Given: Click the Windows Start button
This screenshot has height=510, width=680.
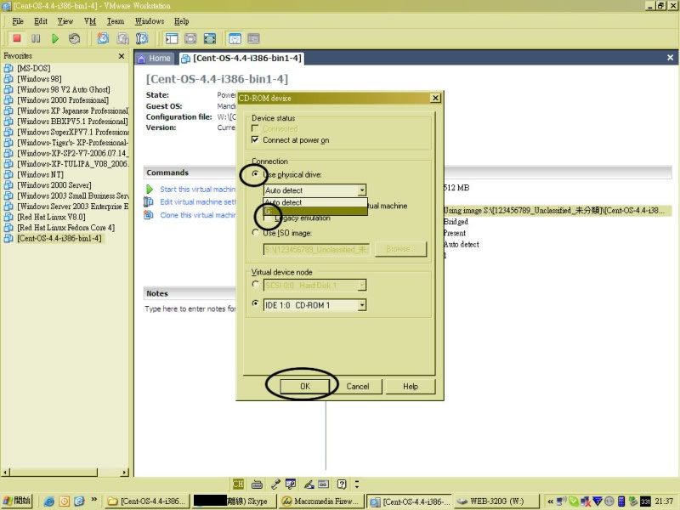Looking at the screenshot, I should pos(17,501).
